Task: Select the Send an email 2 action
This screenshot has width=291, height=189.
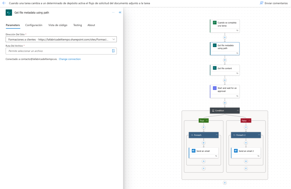Action: [x=246, y=153]
